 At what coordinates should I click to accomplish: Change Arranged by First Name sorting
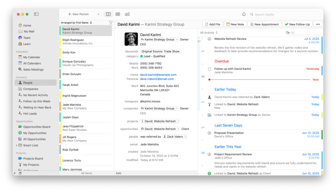(x=76, y=23)
